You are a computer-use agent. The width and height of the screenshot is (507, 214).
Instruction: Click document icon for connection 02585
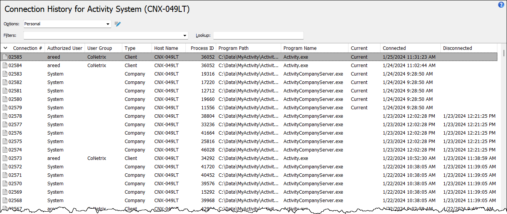5,57
